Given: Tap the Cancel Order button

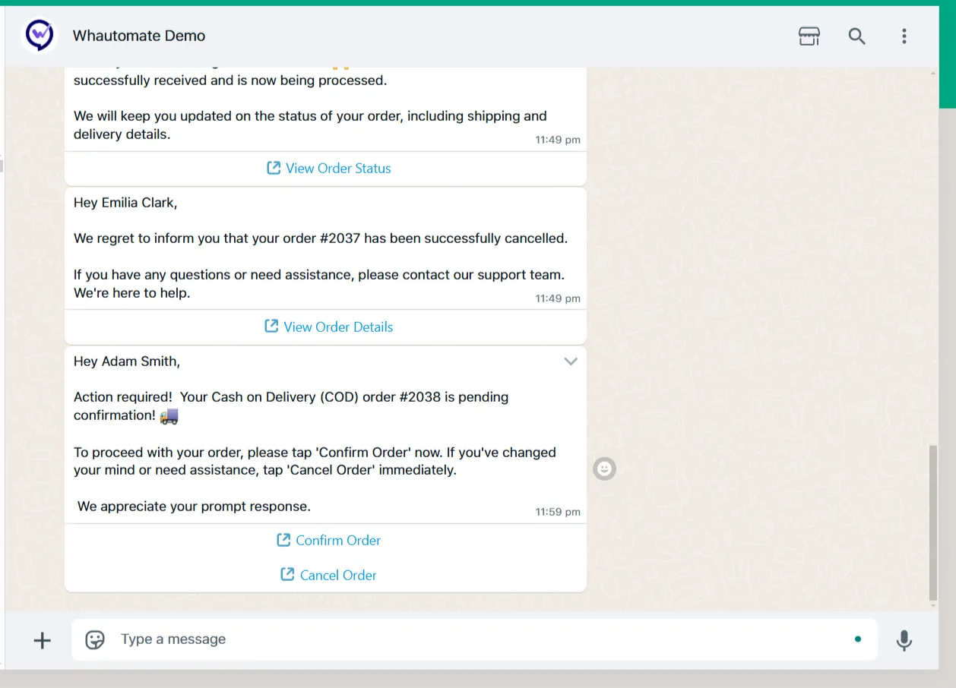Looking at the screenshot, I should [x=328, y=576].
